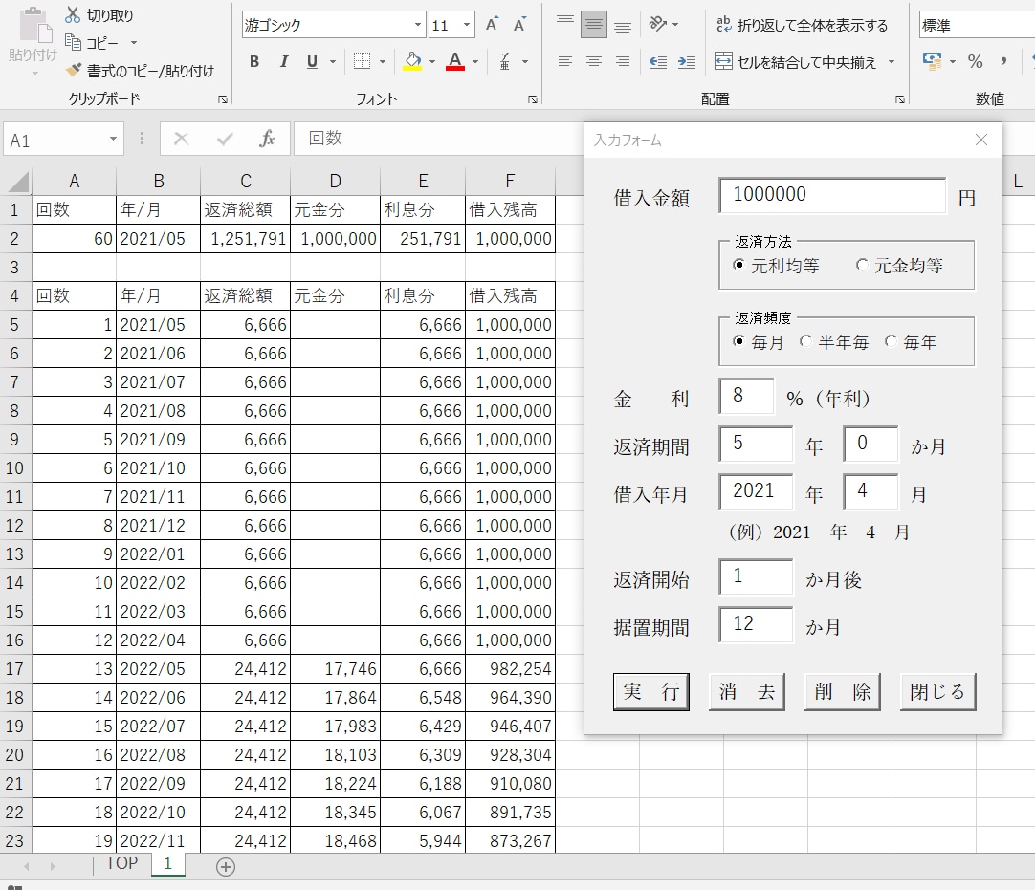Image resolution: width=1035 pixels, height=890 pixels.
Task: Apply cell borders icon
Action: tap(362, 61)
